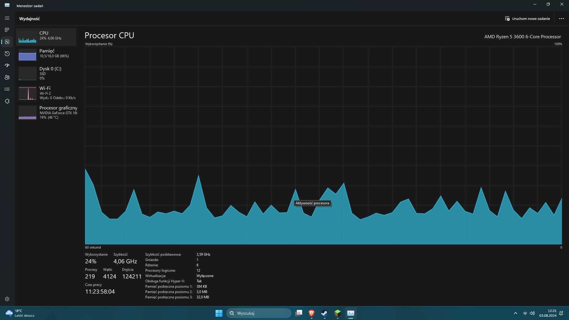Screen dimensions: 569x320
Task: Click the 'Wykorzystanie (%)' graph label
Action: 99,44
